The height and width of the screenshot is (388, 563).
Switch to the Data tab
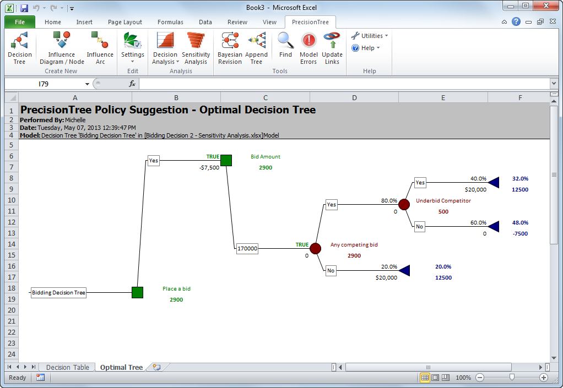tap(205, 22)
